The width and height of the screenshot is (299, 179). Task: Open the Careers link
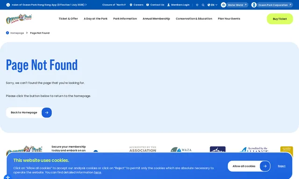tap(136, 5)
